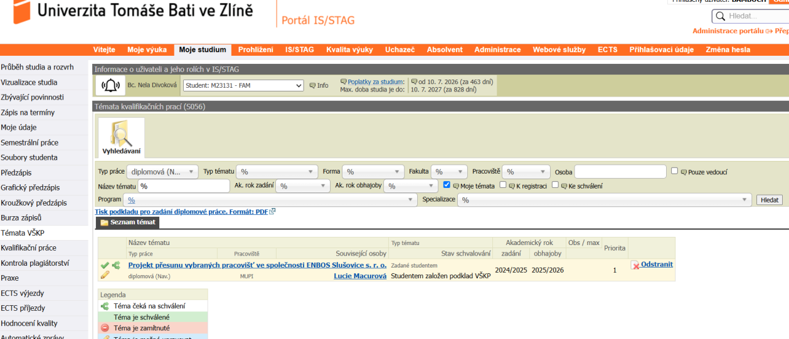Screen dimensions: 789x339
Task: Expand the Typ tématu dropdown
Action: (x=277, y=172)
